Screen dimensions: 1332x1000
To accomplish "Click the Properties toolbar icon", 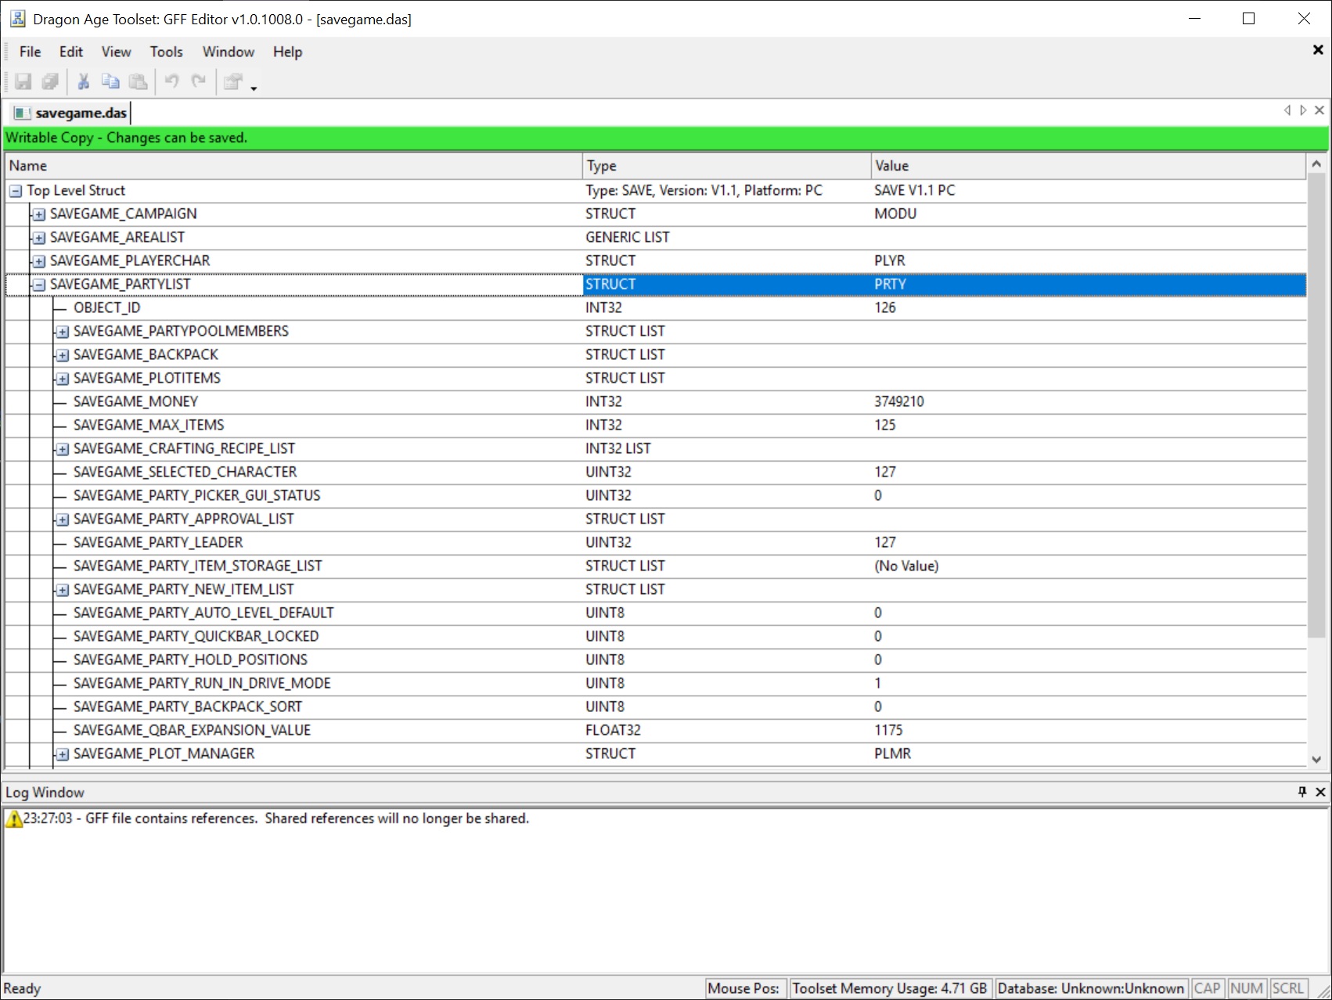I will click(x=232, y=81).
